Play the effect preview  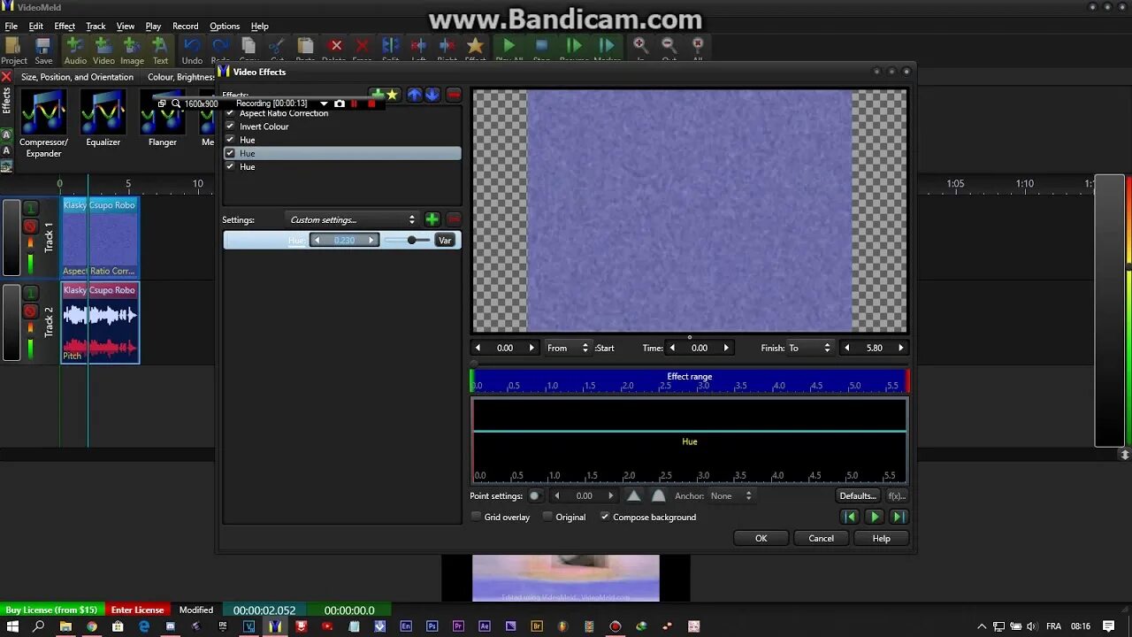coord(874,517)
